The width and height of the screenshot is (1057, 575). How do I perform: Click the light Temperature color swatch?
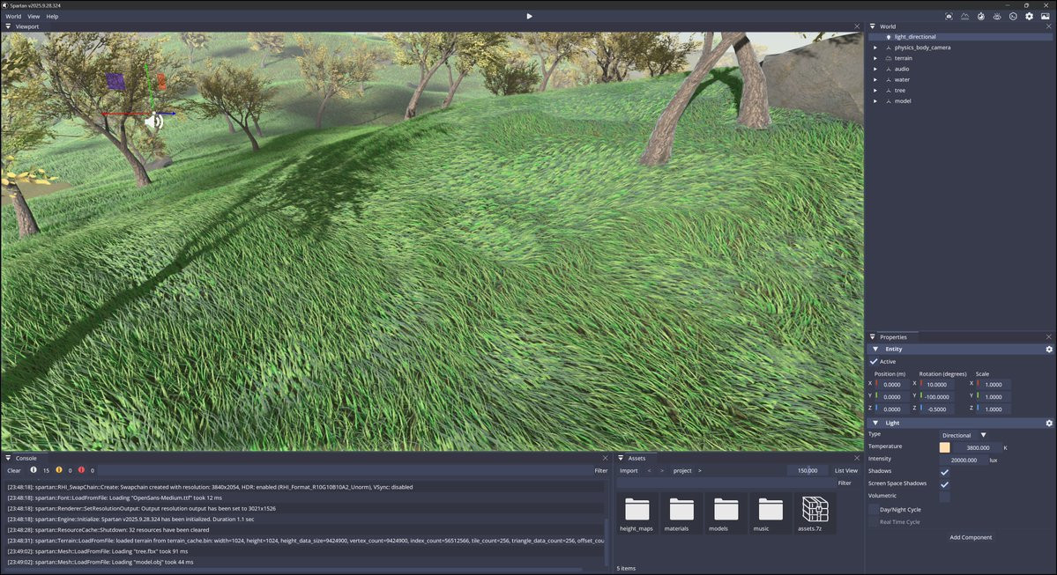pyautogui.click(x=944, y=447)
